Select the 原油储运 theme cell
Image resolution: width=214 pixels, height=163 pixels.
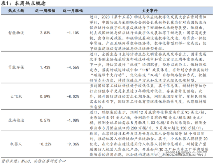[16, 120]
